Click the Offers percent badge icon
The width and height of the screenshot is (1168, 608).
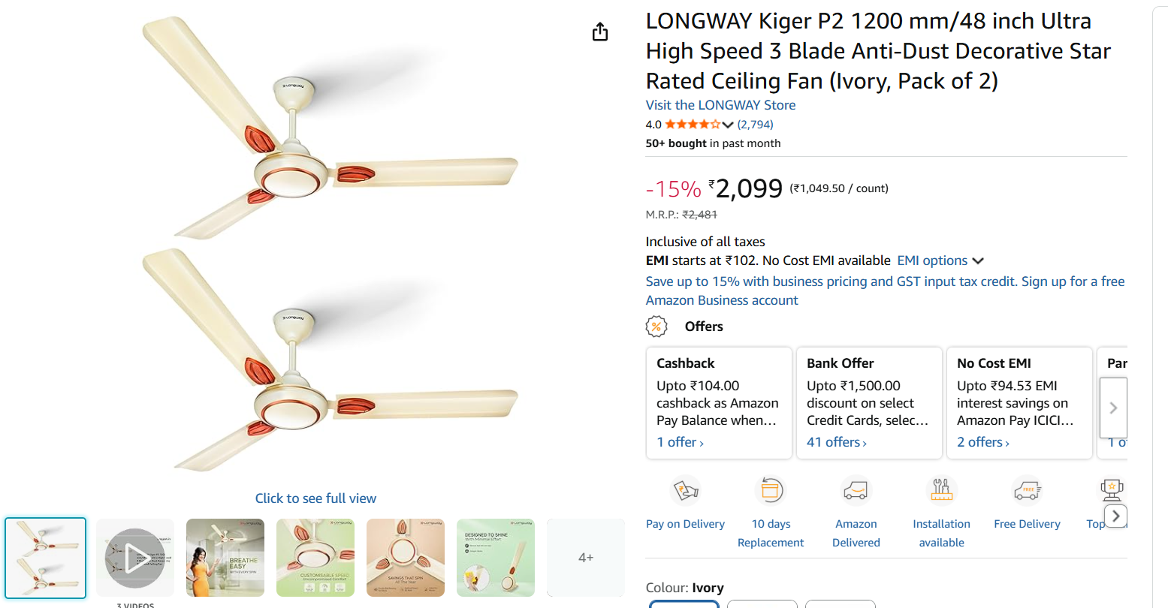pyautogui.click(x=656, y=326)
